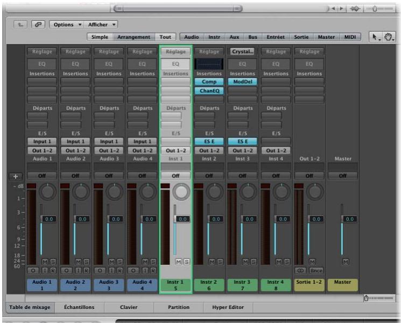Click the ModDel insert on Instr 3
This screenshot has height=323, width=401.
[242, 82]
